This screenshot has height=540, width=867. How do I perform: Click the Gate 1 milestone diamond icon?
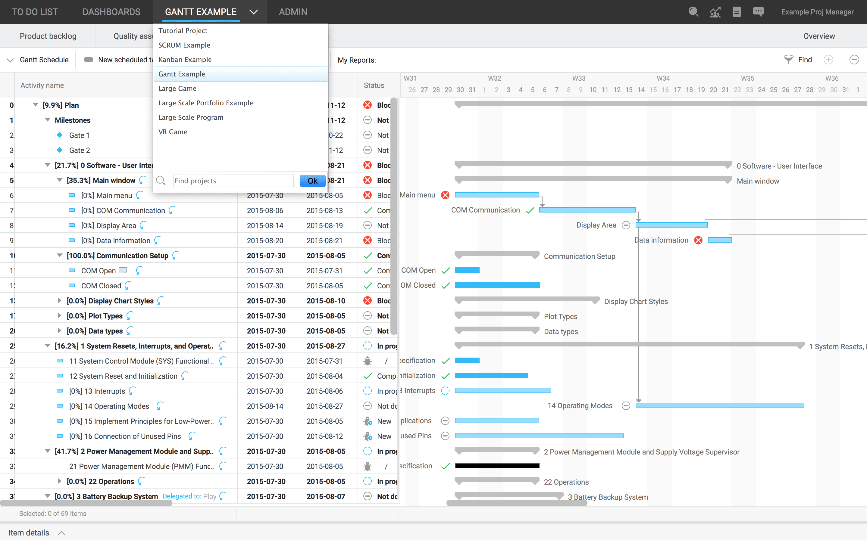point(60,135)
